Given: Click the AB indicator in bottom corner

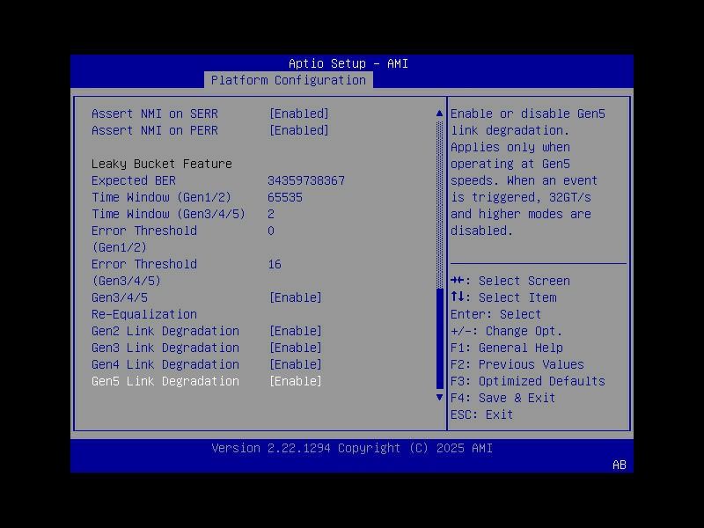Looking at the screenshot, I should [618, 465].
